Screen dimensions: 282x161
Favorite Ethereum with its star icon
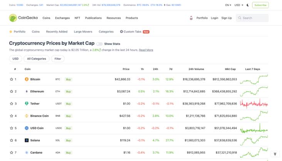click(x=12, y=91)
